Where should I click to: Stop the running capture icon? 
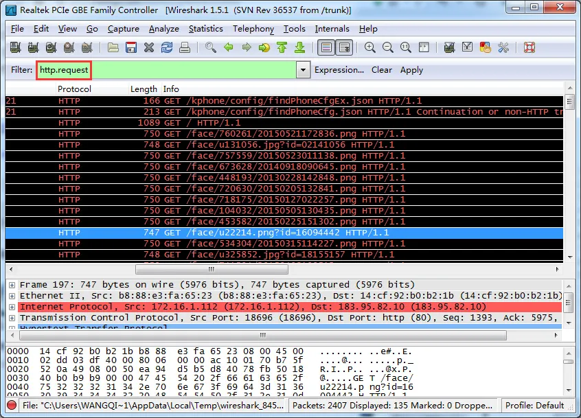coord(69,47)
